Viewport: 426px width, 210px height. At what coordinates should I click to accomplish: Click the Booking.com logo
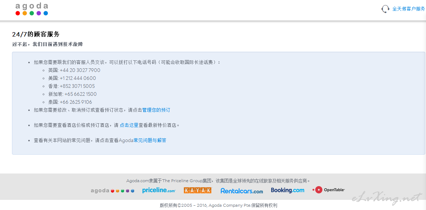point(288,190)
